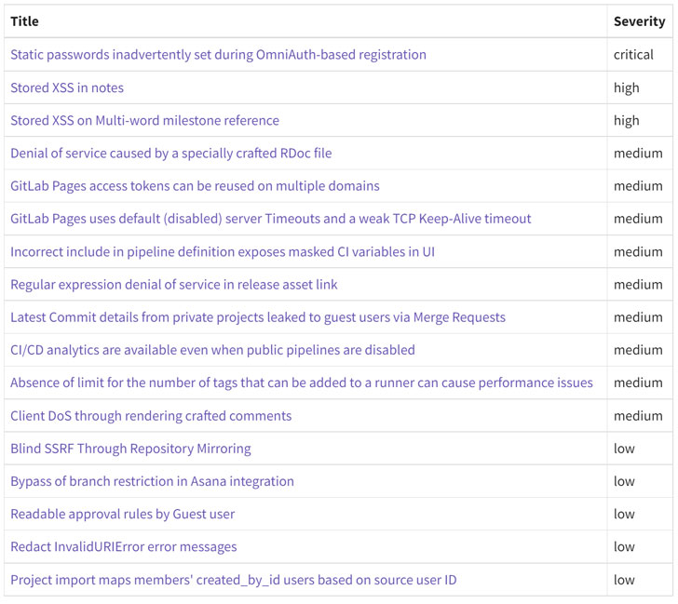Open GitLab Pages access tokens reuse link
This screenshot has width=678, height=604.
point(195,186)
